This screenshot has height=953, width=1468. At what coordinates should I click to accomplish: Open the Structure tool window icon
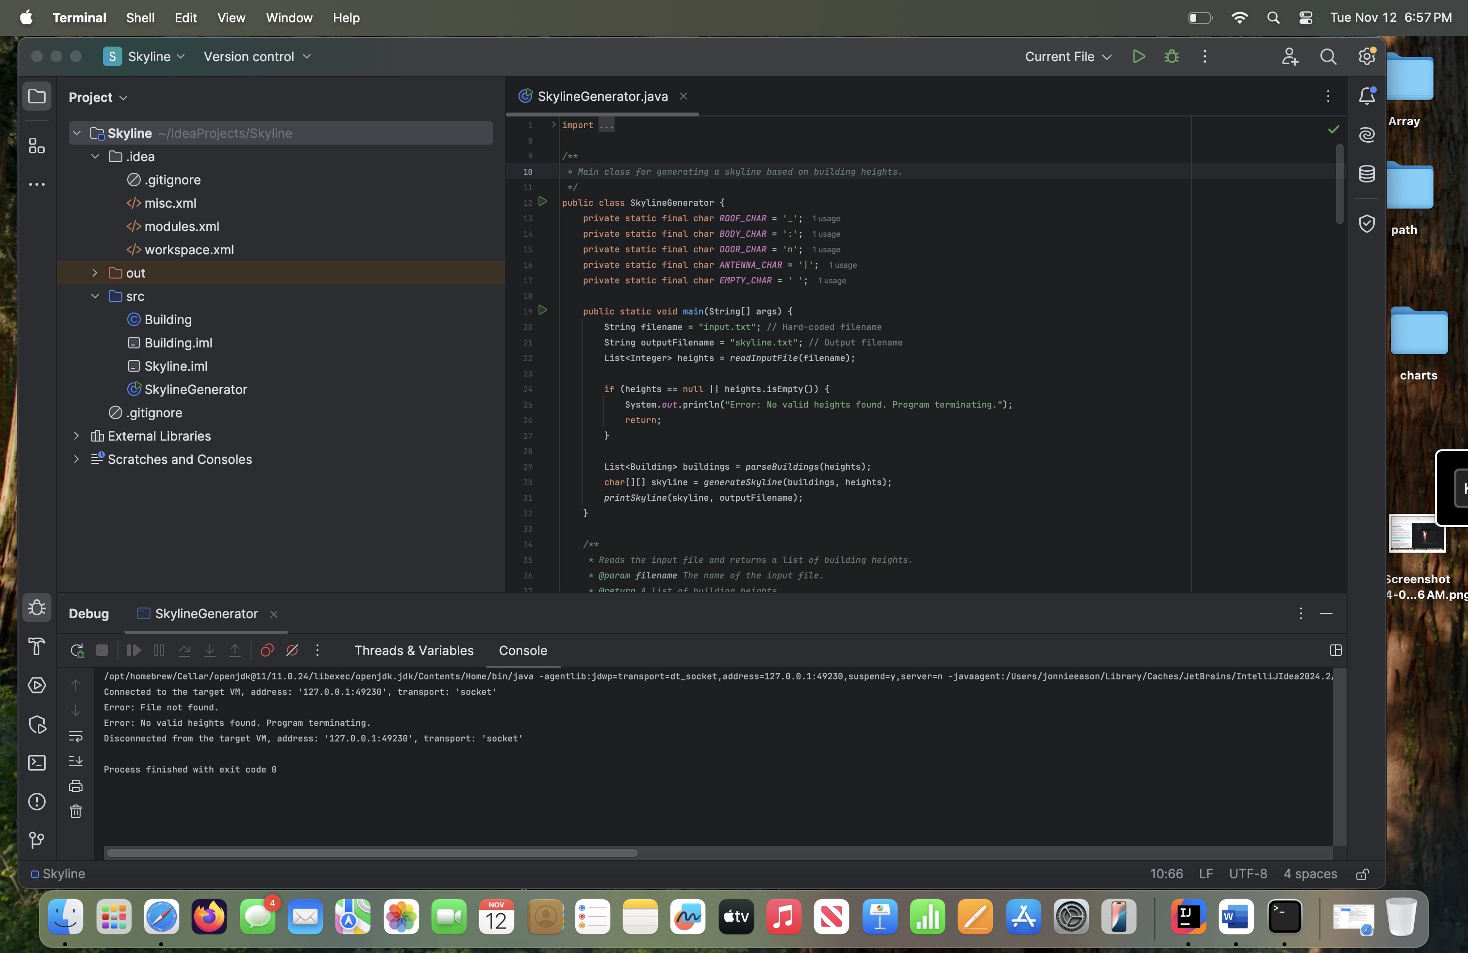click(x=37, y=146)
